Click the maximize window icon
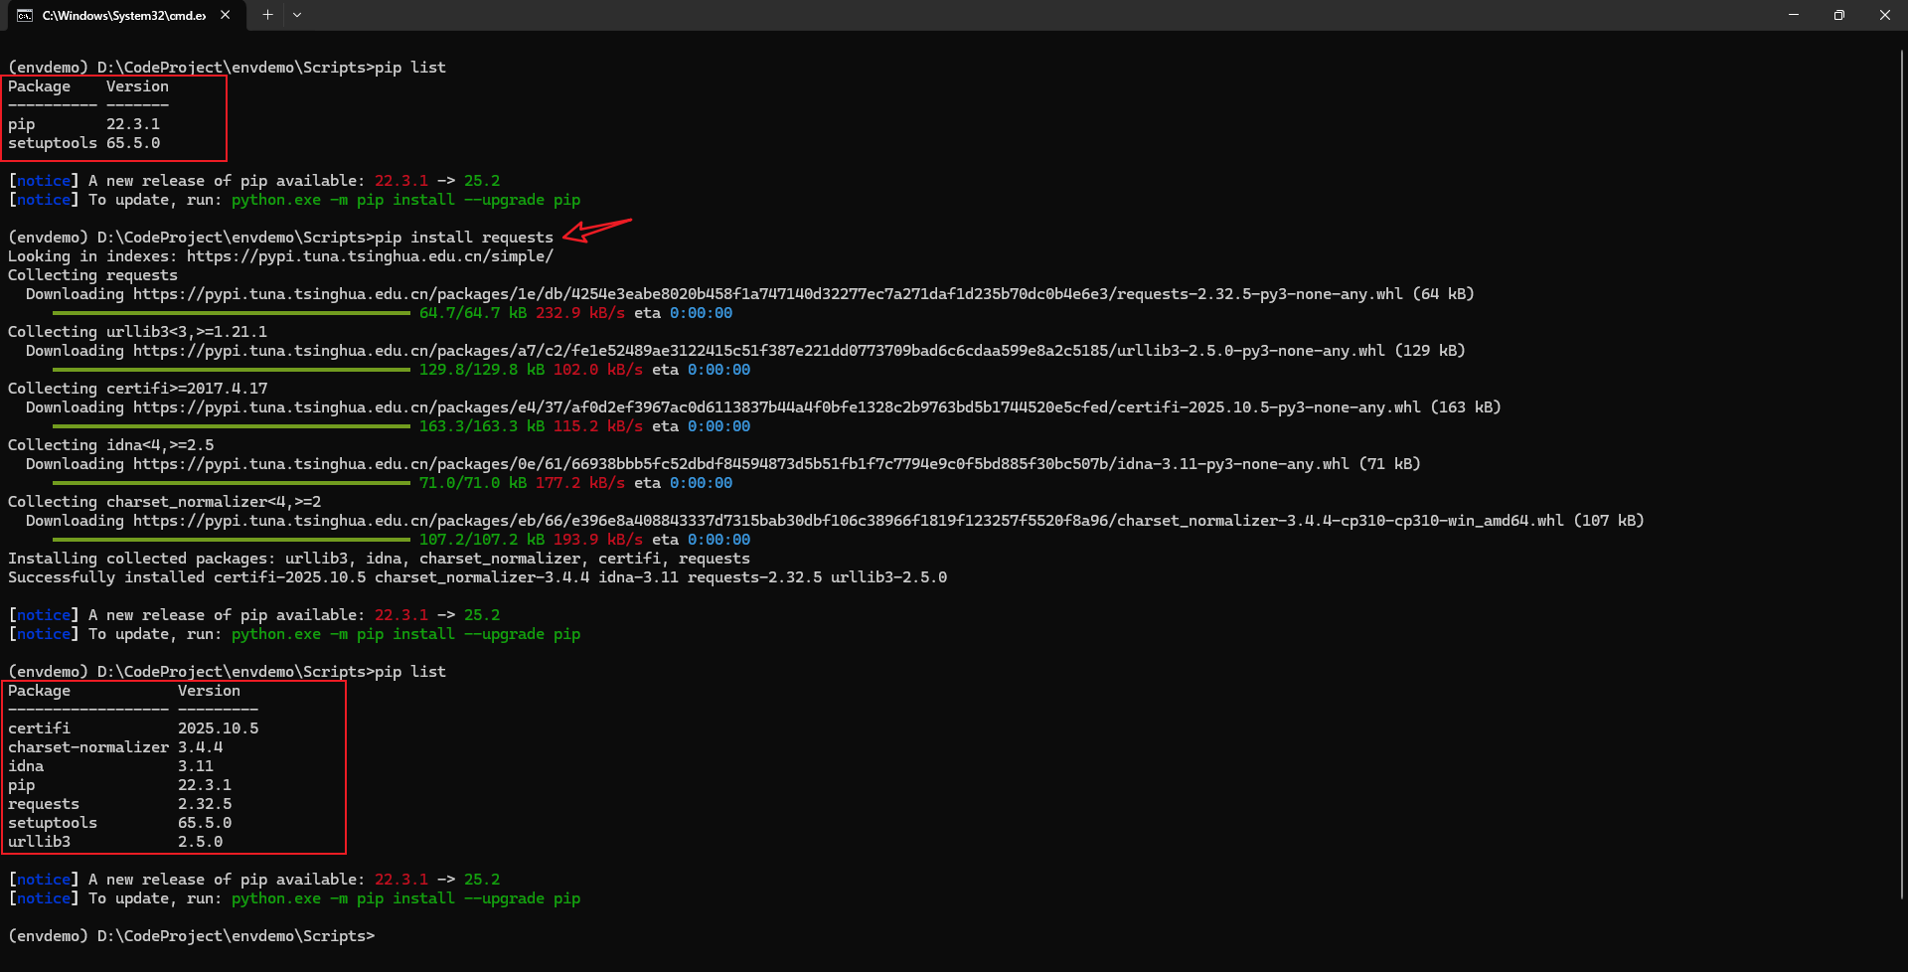This screenshot has width=1908, height=972. [x=1839, y=15]
